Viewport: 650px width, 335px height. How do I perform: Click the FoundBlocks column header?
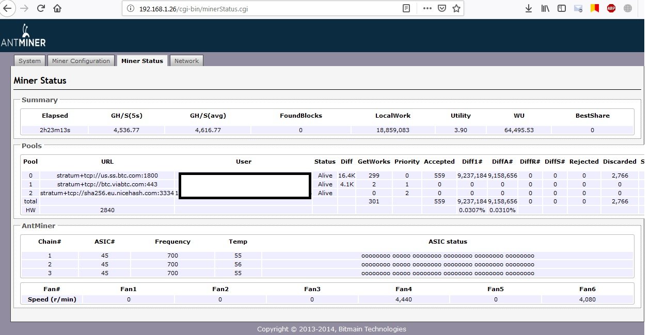coord(301,116)
